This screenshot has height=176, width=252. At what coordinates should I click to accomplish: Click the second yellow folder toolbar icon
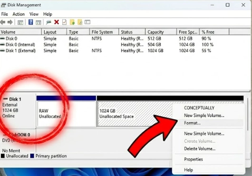click(80, 22)
